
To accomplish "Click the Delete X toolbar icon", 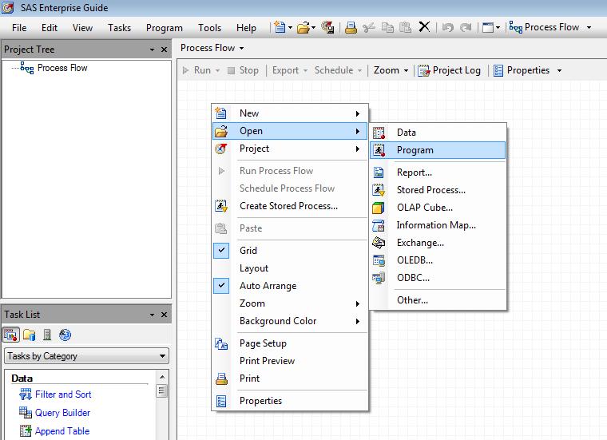I will [x=424, y=27].
